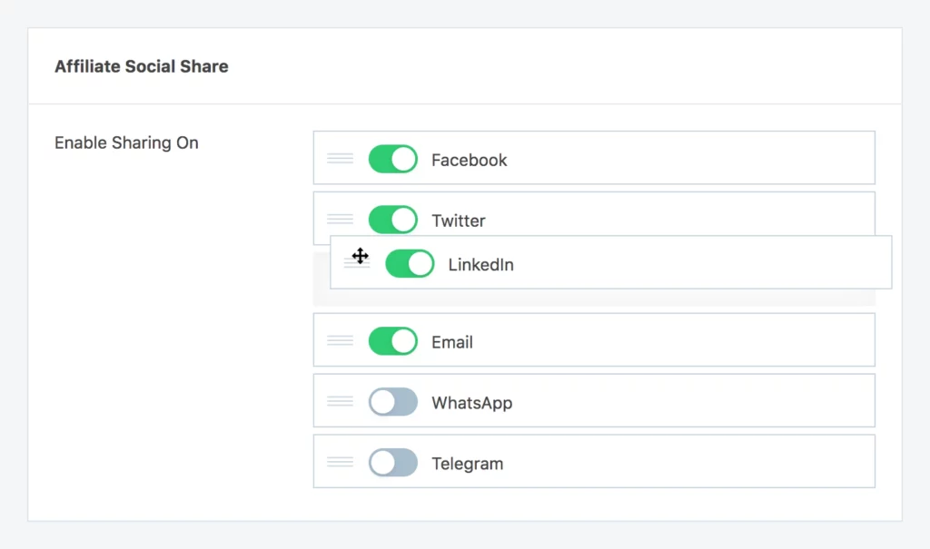Disable sharing on Twitter
Screen dimensions: 930x549
(392, 218)
